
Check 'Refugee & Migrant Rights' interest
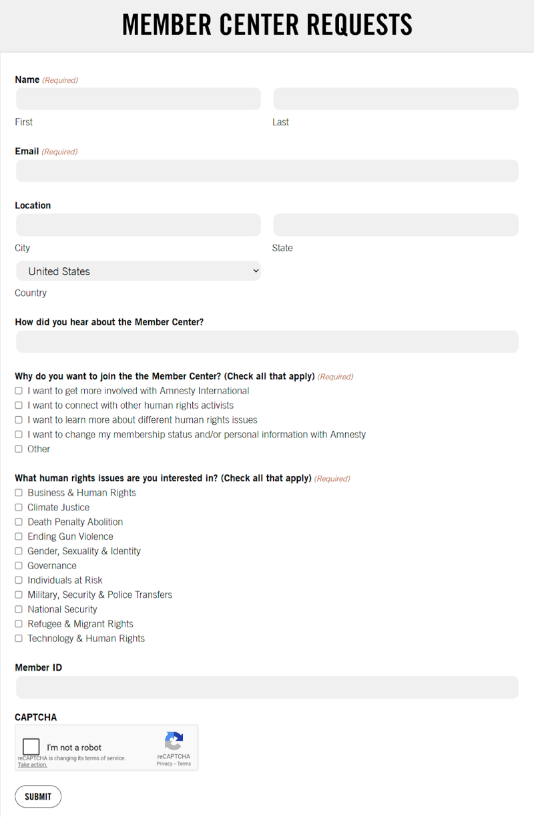[18, 623]
